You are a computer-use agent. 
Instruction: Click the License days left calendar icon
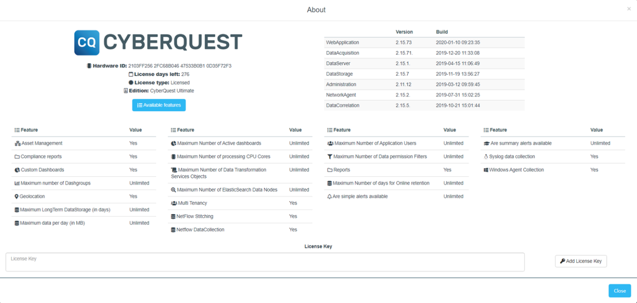131,74
